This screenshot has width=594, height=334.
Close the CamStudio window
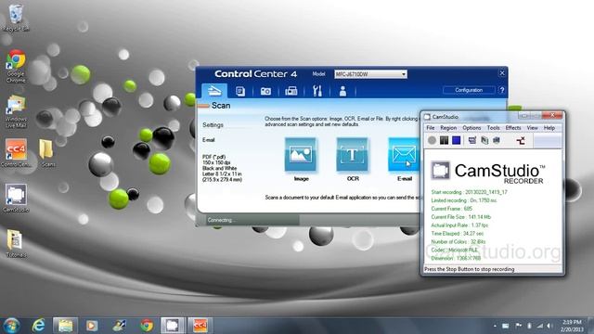(x=553, y=115)
